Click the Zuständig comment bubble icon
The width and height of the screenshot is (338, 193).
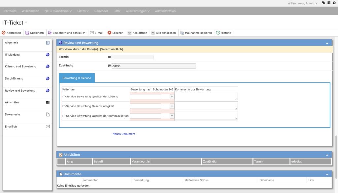[x=109, y=66]
